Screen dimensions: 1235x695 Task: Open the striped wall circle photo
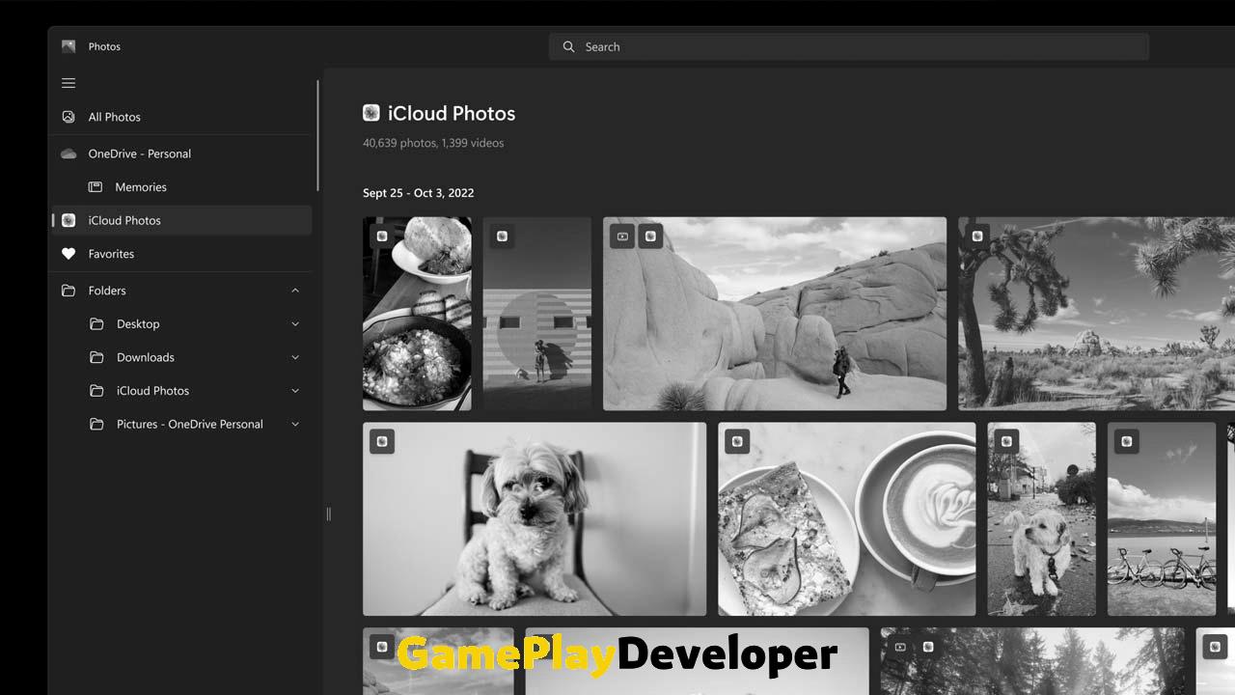tap(537, 314)
